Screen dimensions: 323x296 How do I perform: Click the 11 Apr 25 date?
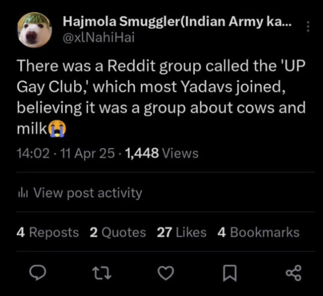tap(87, 154)
